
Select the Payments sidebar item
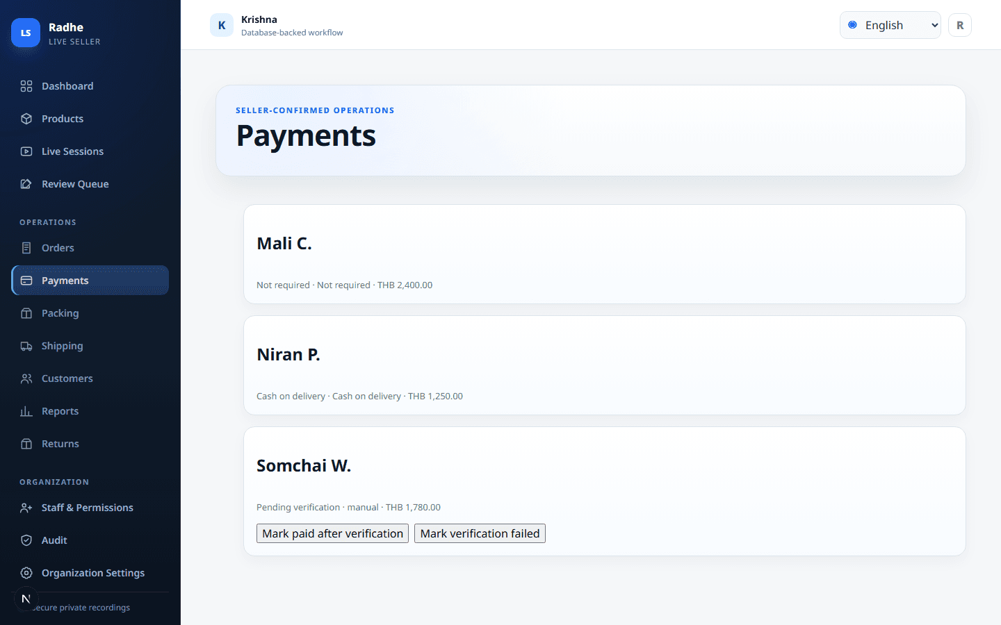click(x=90, y=281)
